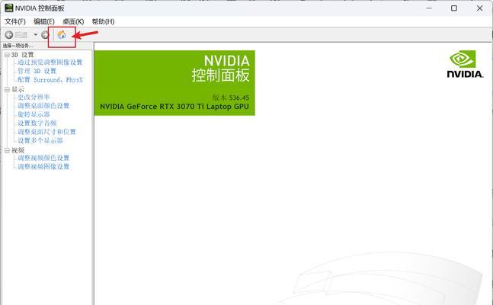Select the 显示 category label in tree
The image size is (493, 305).
[x=18, y=90]
